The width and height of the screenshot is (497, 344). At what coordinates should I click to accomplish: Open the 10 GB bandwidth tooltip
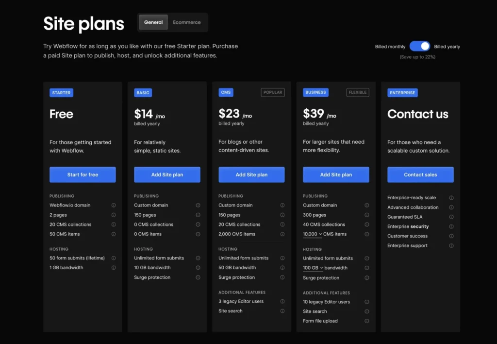tap(199, 268)
